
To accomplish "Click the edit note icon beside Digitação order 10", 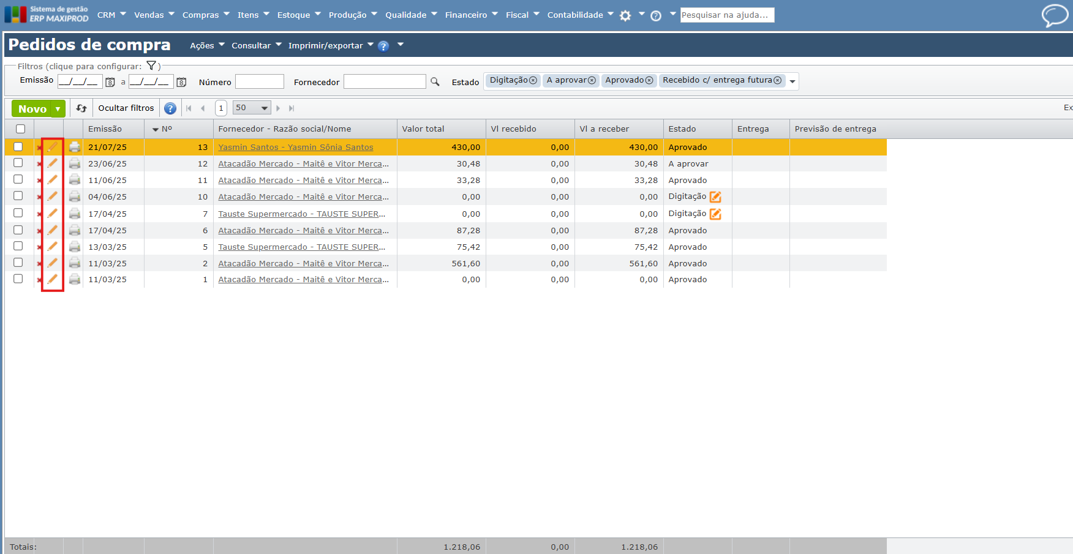I will point(715,197).
